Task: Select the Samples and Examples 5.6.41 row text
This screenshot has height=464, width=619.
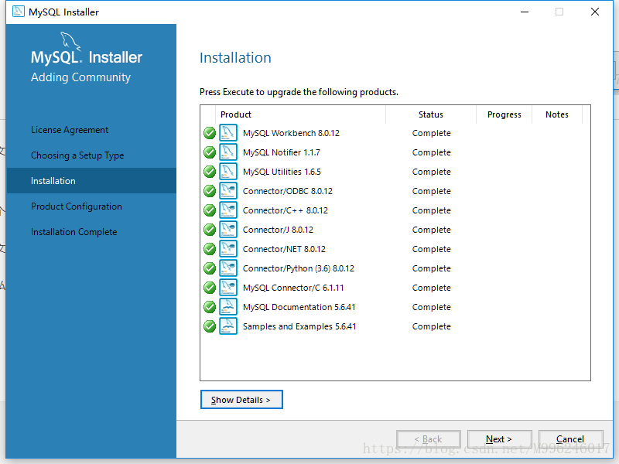Action: click(299, 326)
